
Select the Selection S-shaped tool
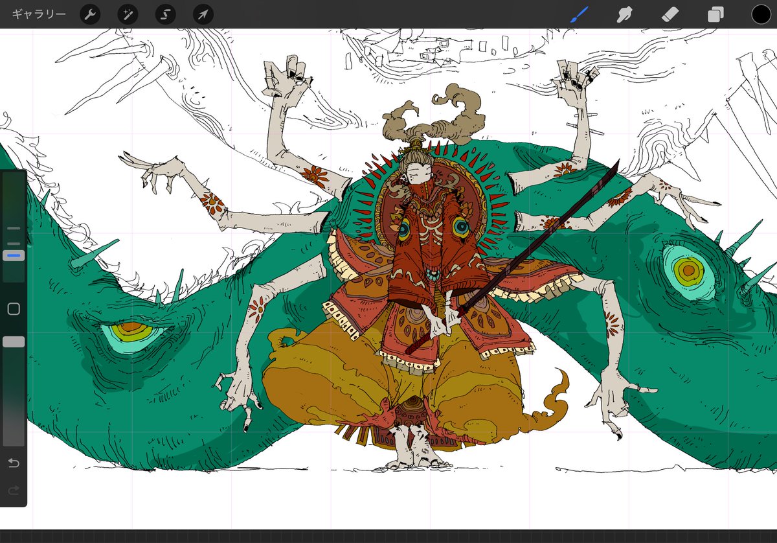tap(166, 14)
